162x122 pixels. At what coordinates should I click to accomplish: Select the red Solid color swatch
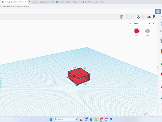click(x=137, y=31)
